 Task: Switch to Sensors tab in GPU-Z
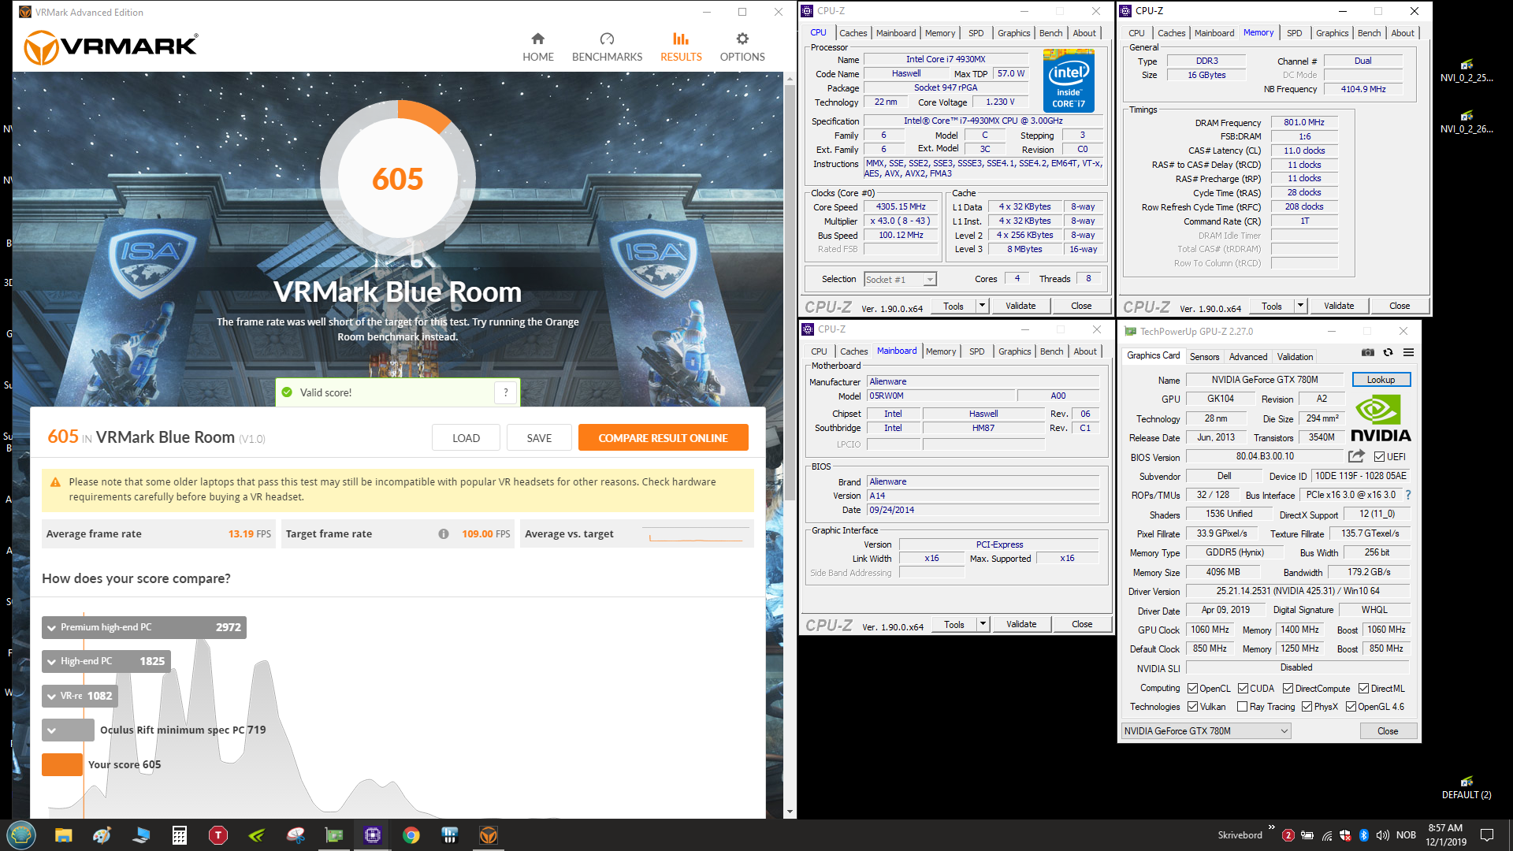click(x=1204, y=357)
